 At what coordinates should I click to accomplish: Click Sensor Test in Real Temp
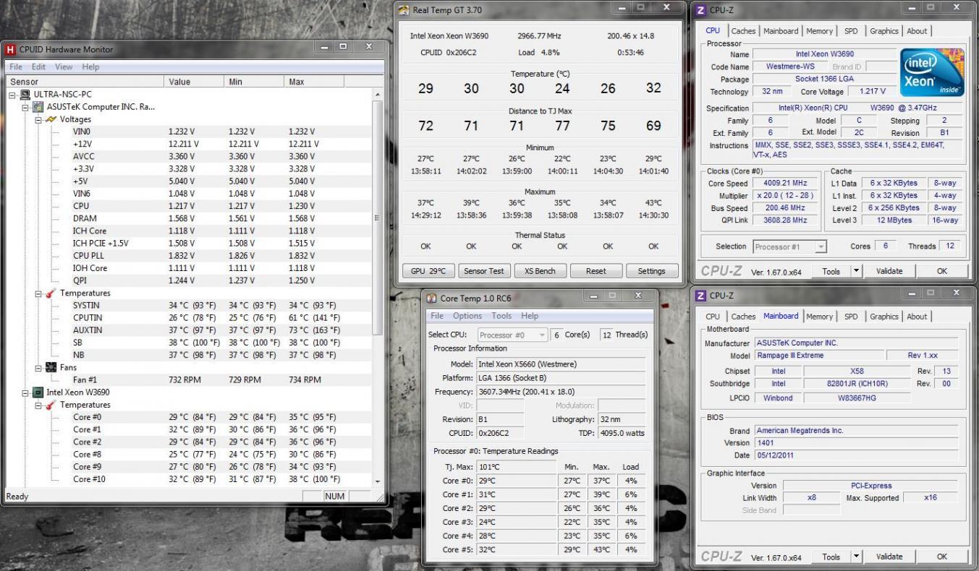[484, 271]
